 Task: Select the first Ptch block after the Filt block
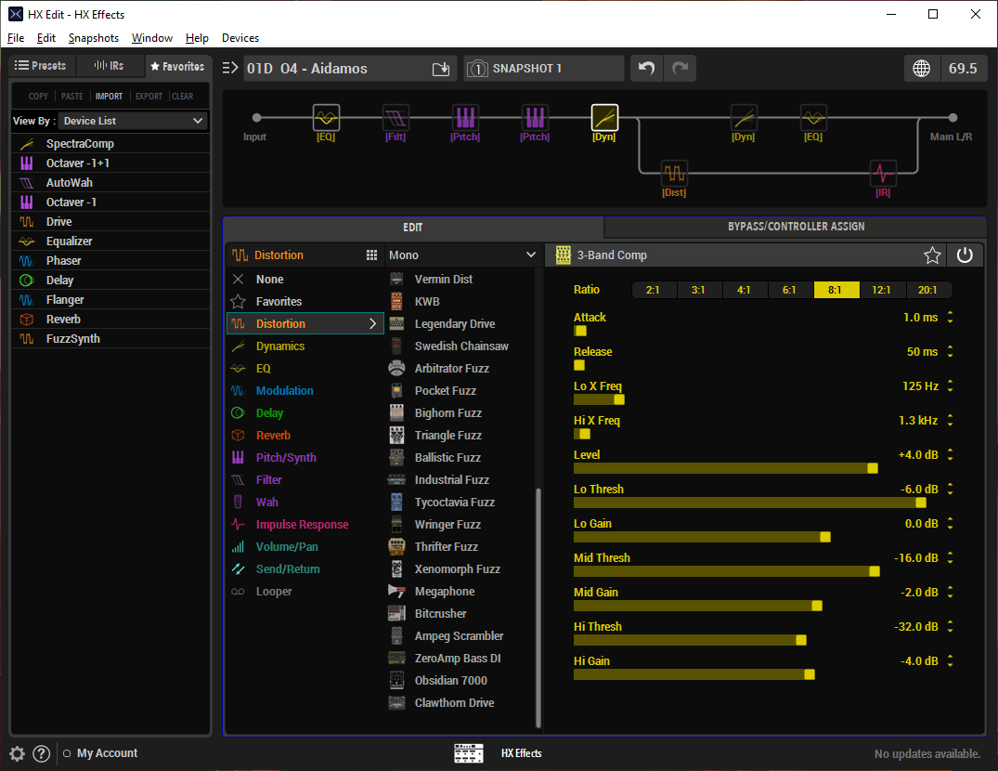(x=465, y=118)
